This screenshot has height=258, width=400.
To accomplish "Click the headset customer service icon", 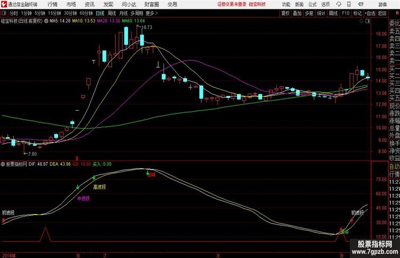I will (x=339, y=4).
